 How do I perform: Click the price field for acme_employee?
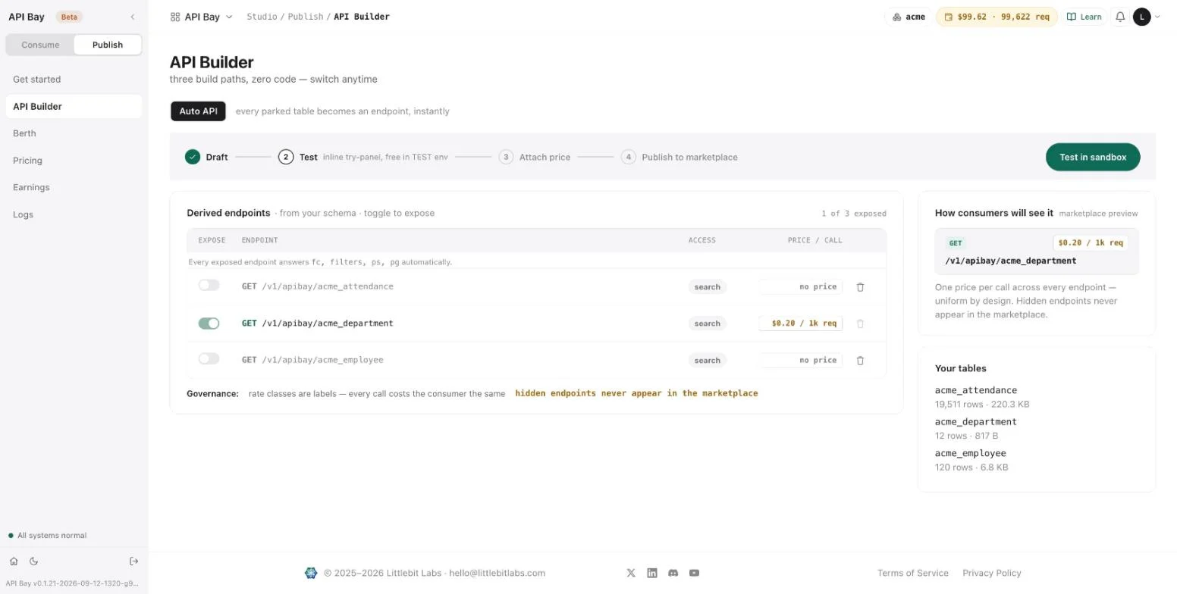click(801, 361)
